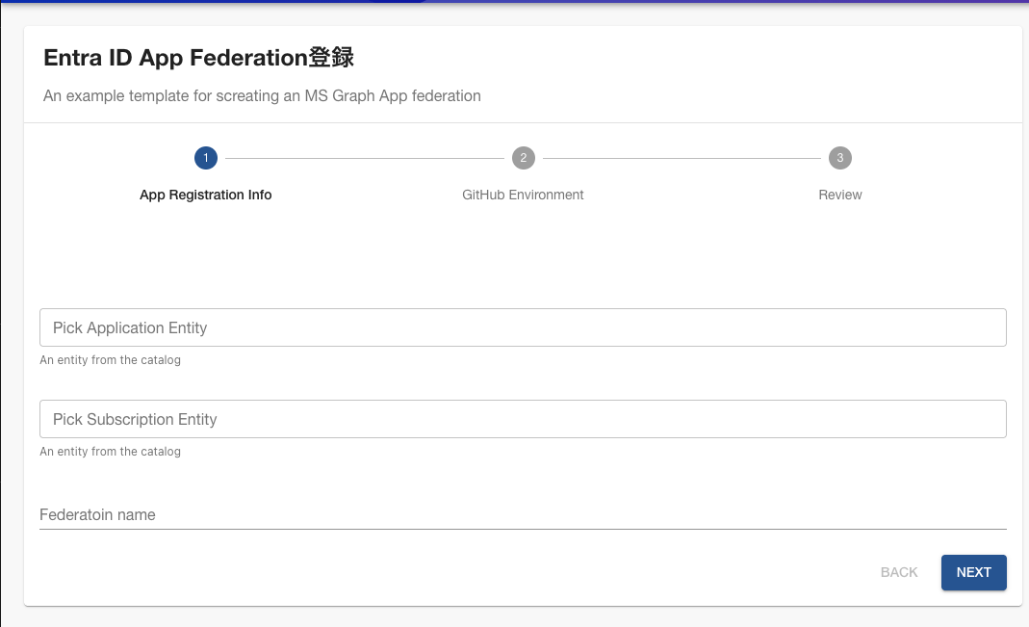Image resolution: width=1029 pixels, height=627 pixels.
Task: Click helper text under Pick Subscription Entity
Action: pyautogui.click(x=110, y=452)
